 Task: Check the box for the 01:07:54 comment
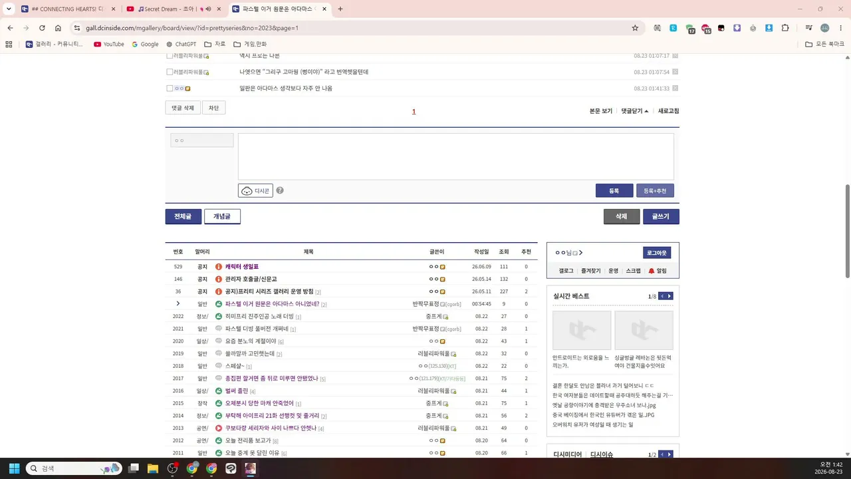(170, 72)
